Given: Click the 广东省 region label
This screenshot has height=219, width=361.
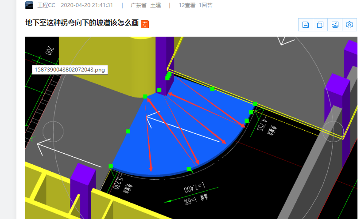Looking at the screenshot, I should (x=139, y=5).
